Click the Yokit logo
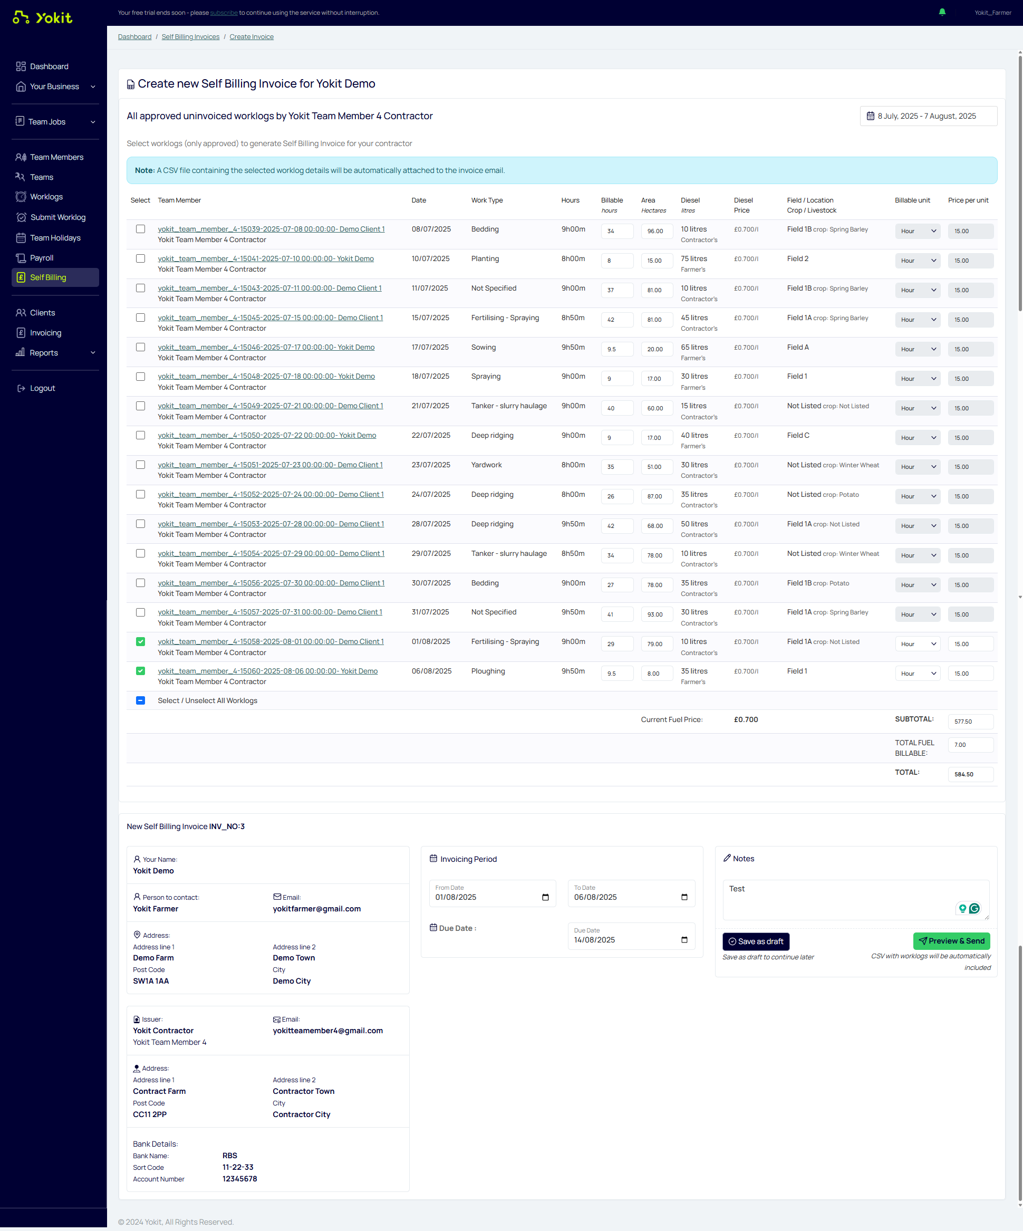 pyautogui.click(x=42, y=17)
